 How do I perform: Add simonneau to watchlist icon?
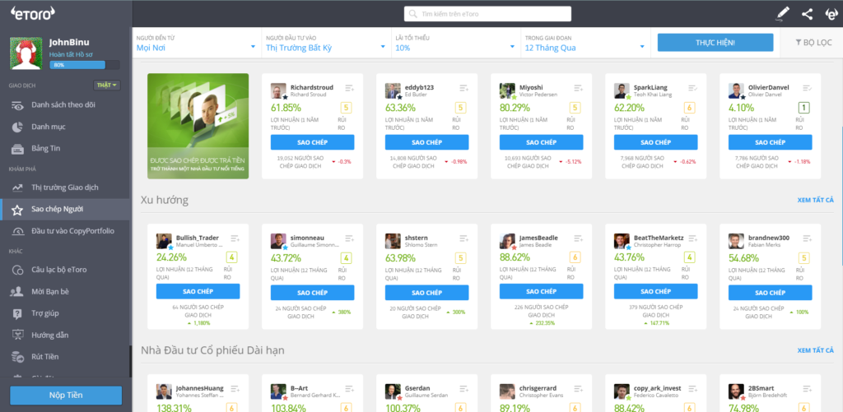click(349, 238)
